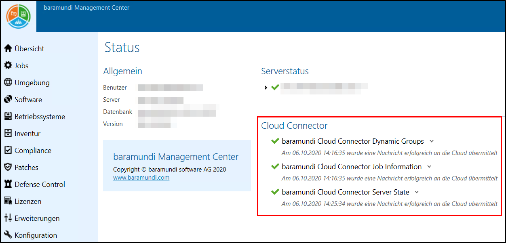The width and height of the screenshot is (506, 243).
Task: Open the www.baramundi.com link
Action: [141, 178]
